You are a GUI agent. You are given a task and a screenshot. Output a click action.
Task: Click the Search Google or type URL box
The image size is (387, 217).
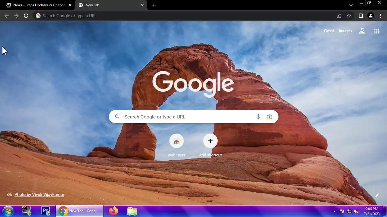193,117
